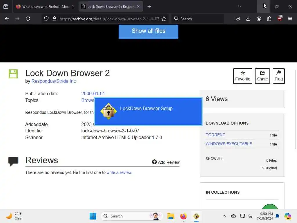
Task: Click the Firefox toolbar Search box
Action: [x=198, y=19]
